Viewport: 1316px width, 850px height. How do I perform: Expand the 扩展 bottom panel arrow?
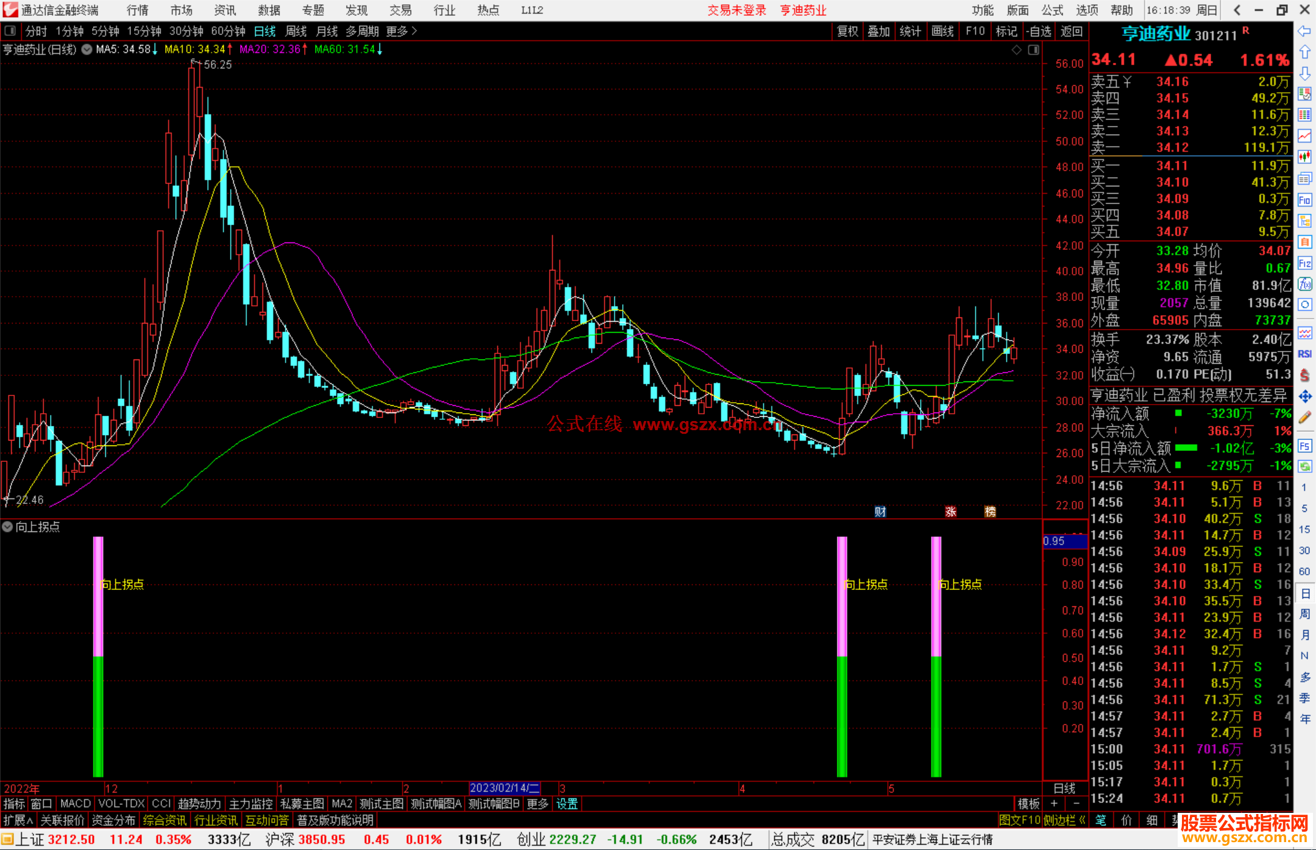[18, 820]
